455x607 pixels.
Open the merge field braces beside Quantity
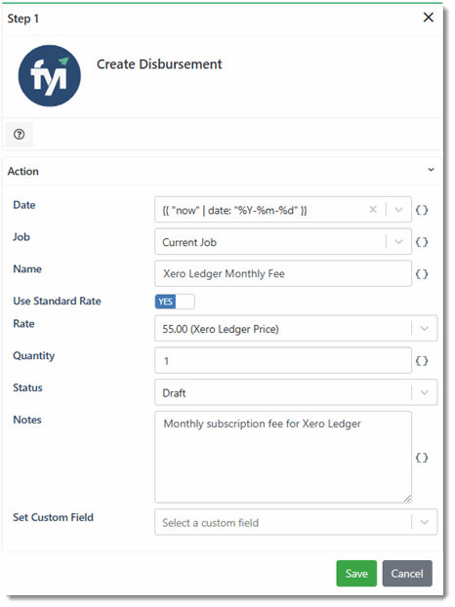[422, 361]
